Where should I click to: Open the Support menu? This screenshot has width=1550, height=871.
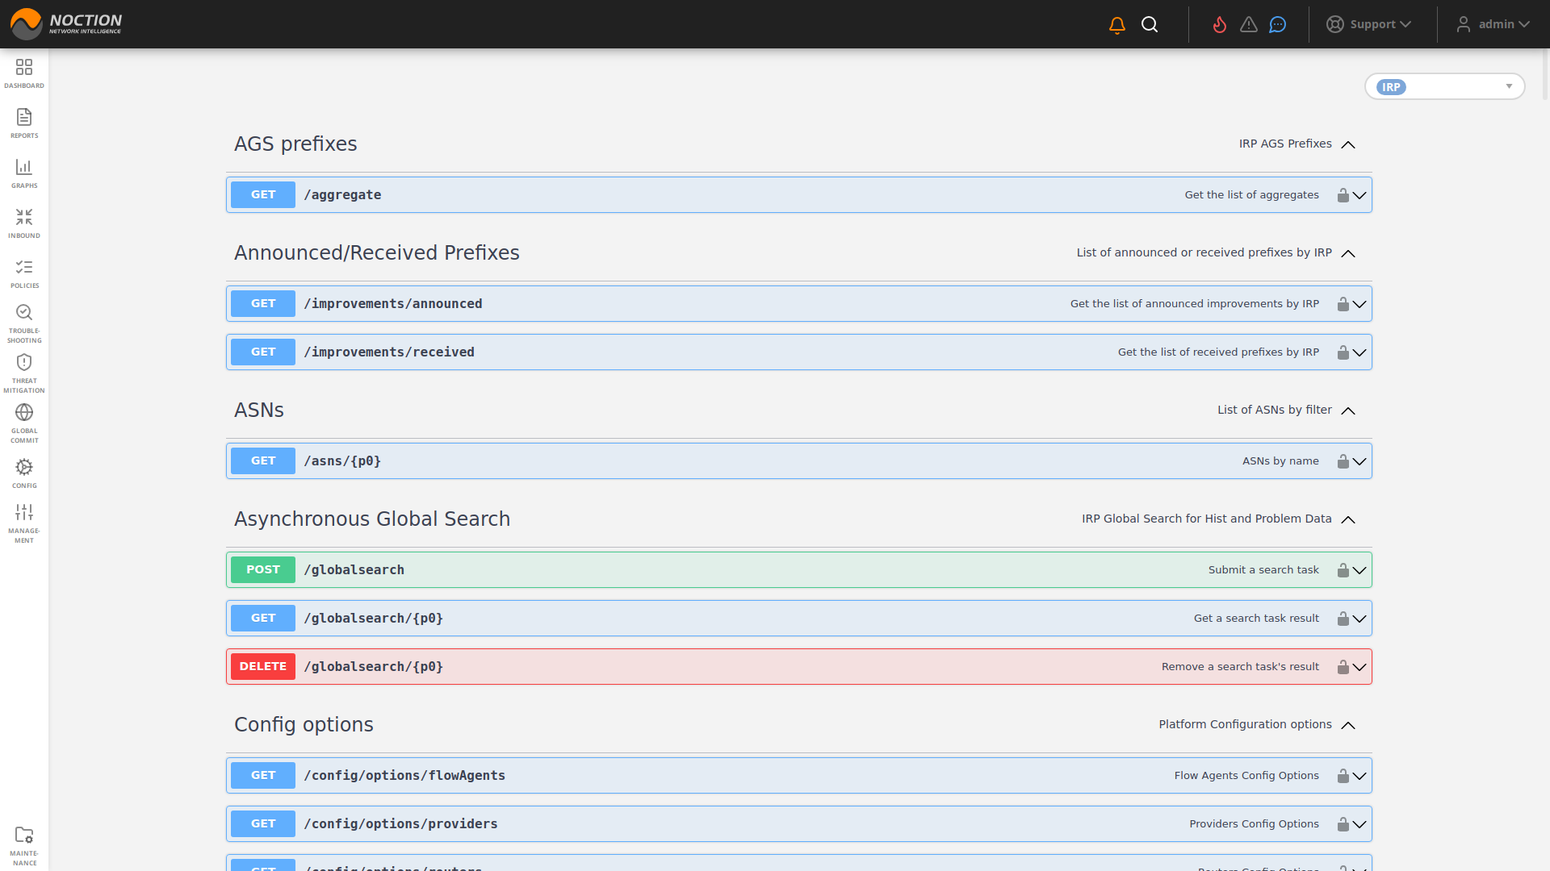pyautogui.click(x=1370, y=24)
